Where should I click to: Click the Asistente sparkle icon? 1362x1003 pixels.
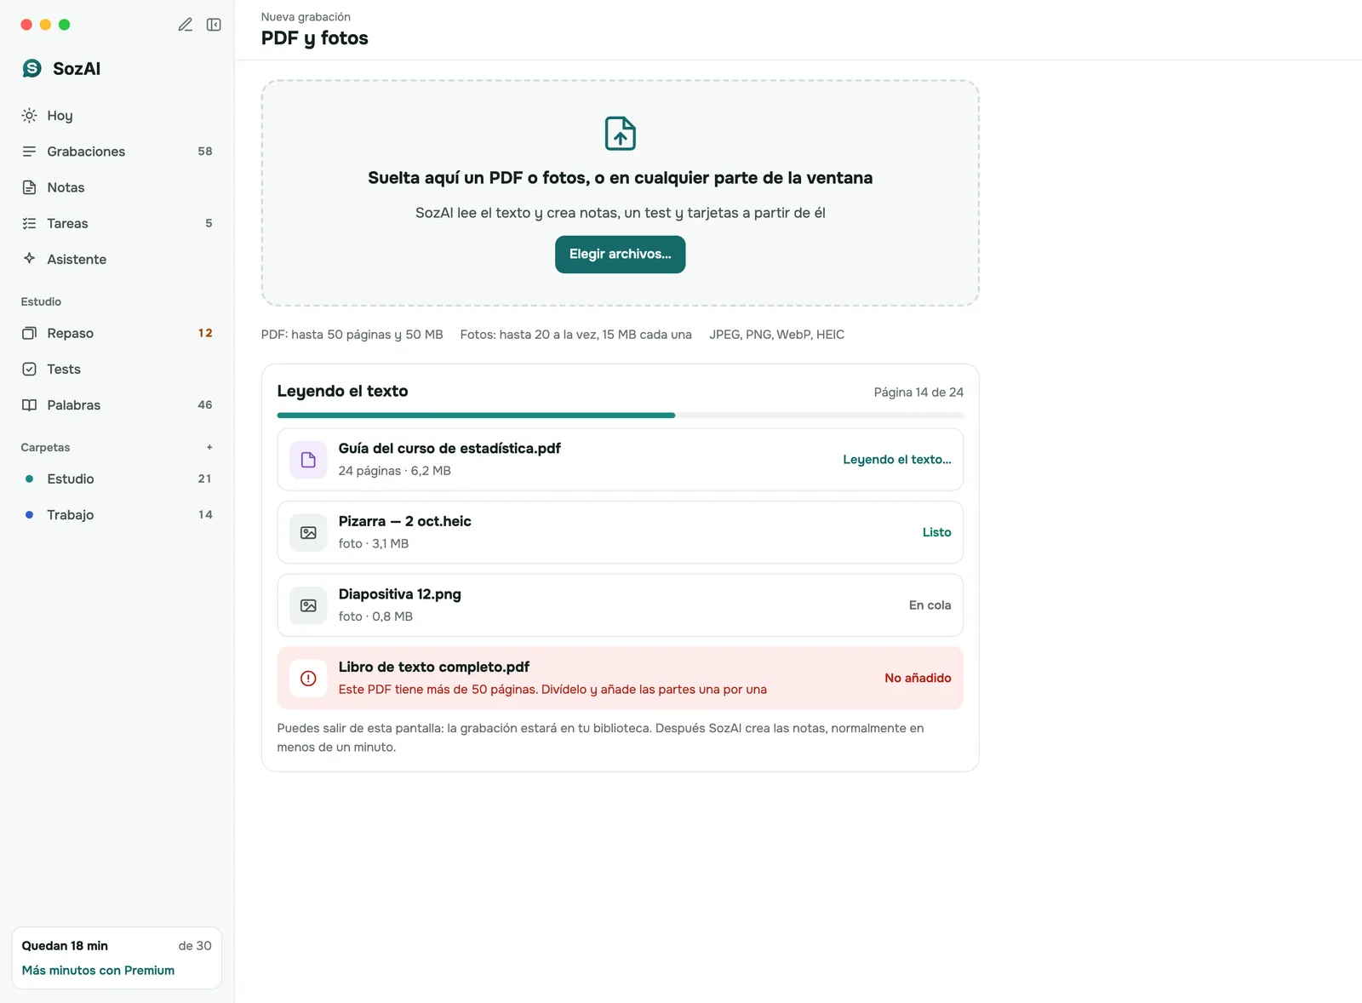(x=29, y=259)
